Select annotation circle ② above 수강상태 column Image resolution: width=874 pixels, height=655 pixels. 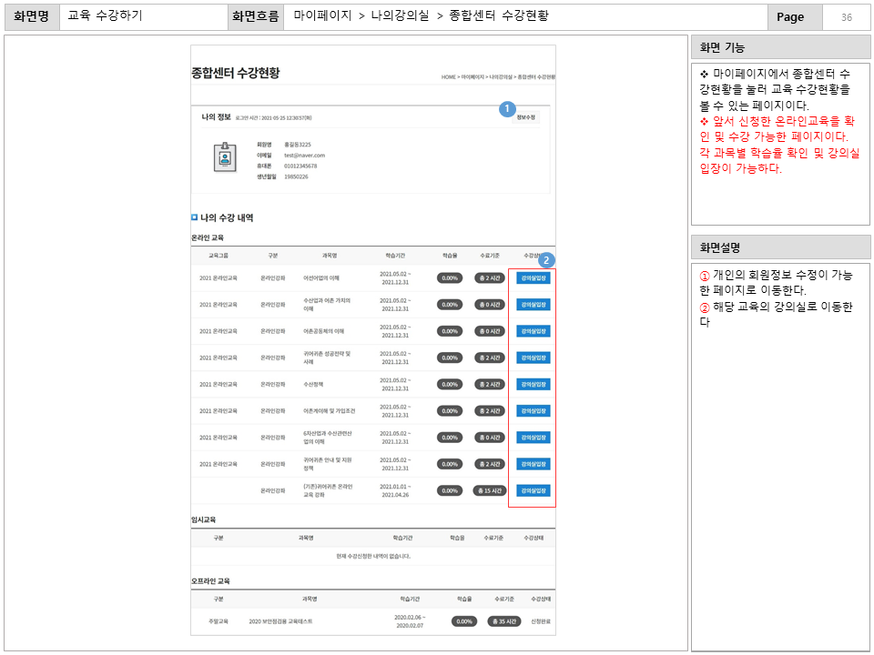coord(547,261)
